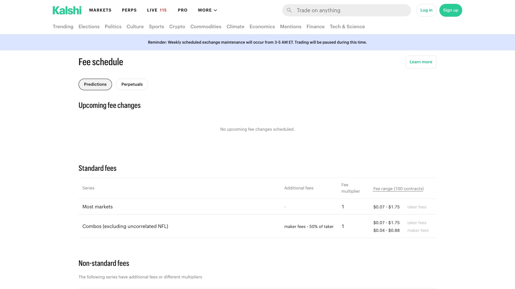This screenshot has height=289, width=515.
Task: Select the 'Most markets' series row
Action: click(257, 207)
